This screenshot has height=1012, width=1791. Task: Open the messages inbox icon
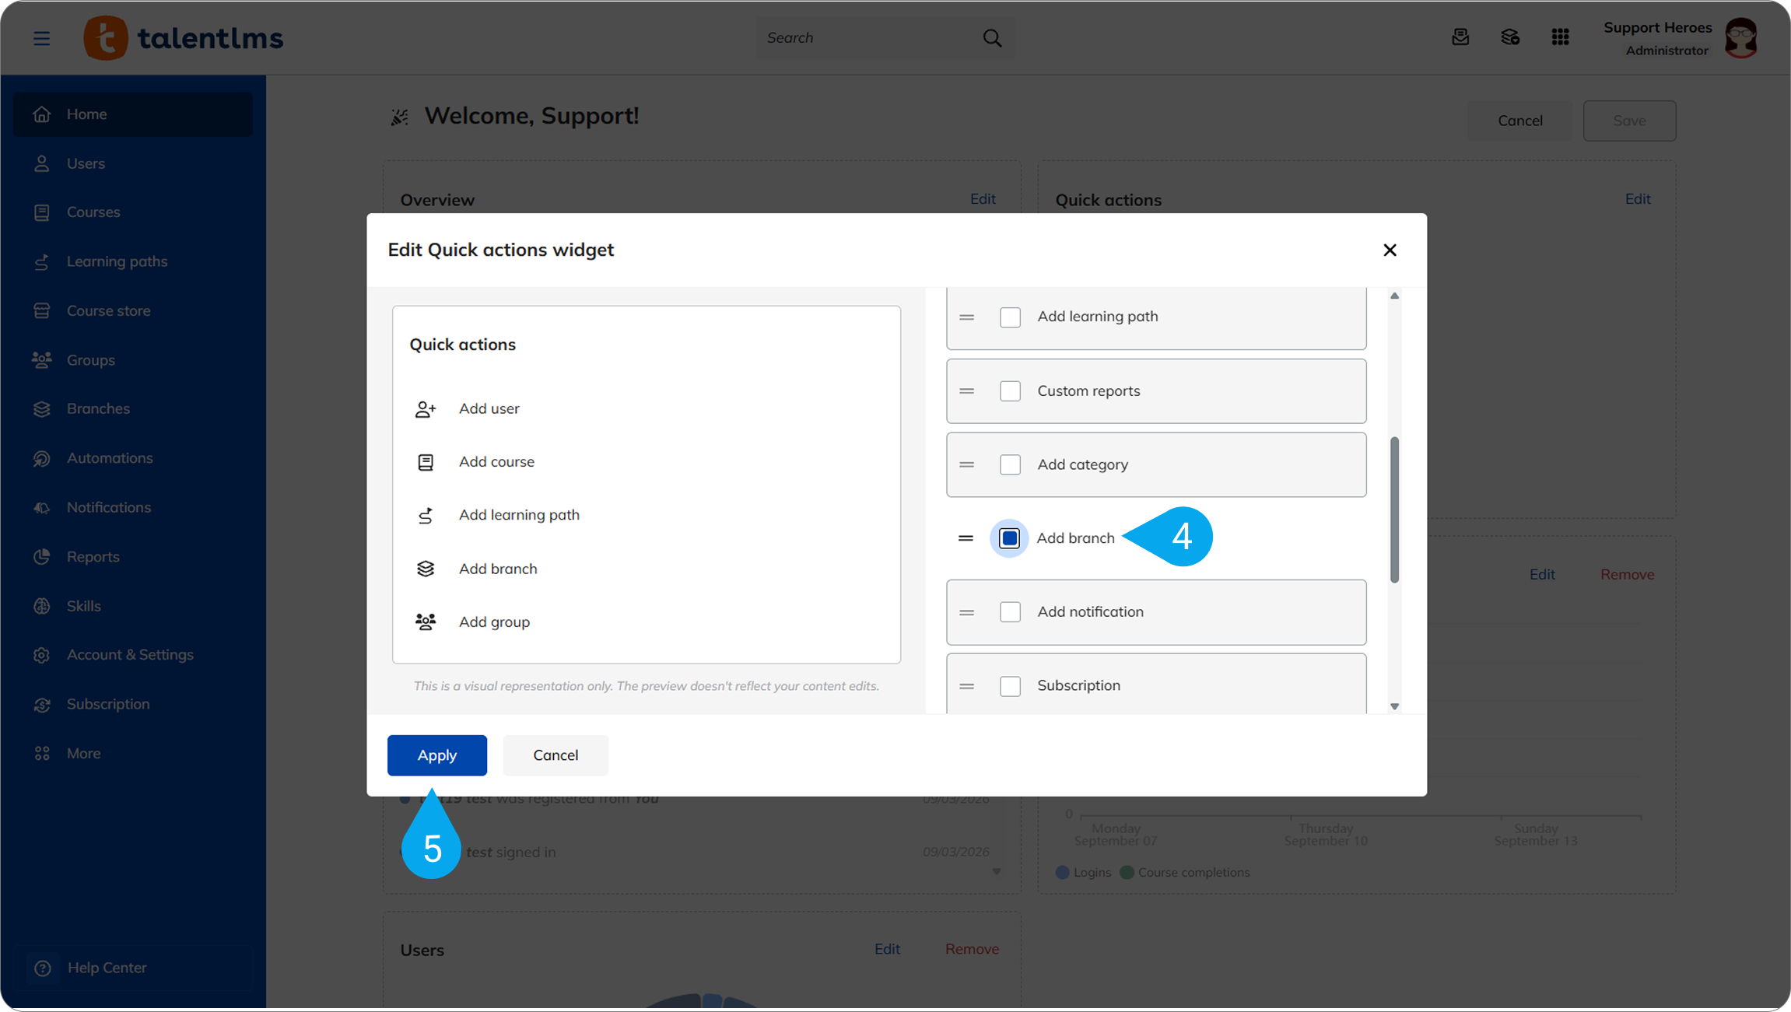tap(1460, 37)
